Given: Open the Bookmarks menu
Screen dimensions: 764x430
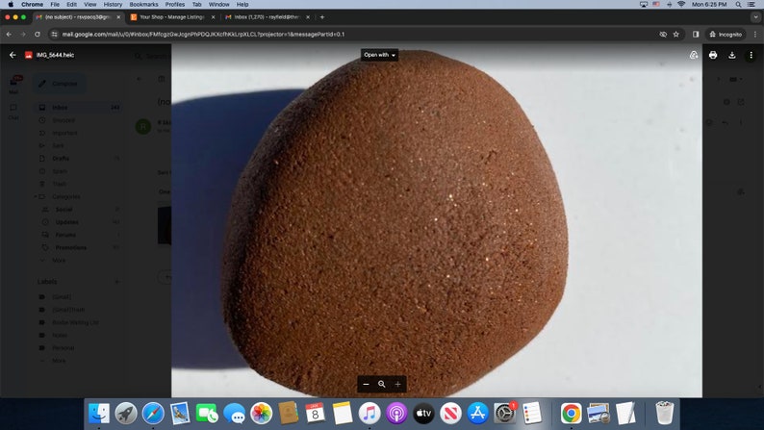Looking at the screenshot, I should 143,5.
